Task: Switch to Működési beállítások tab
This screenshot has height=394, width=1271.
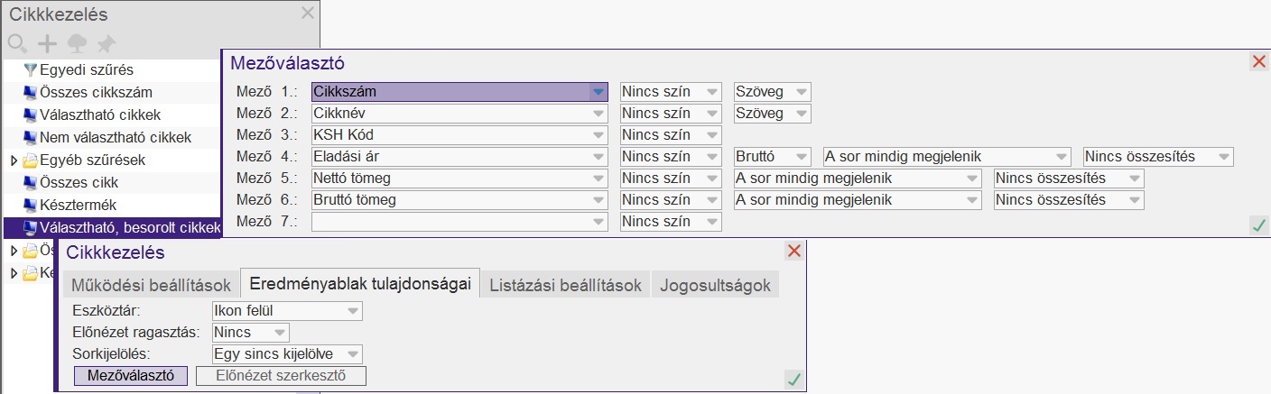Action: 151,285
